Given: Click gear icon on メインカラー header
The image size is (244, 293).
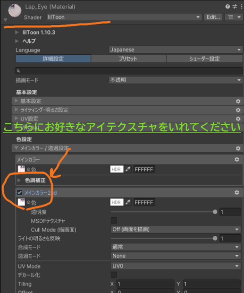Looking at the screenshot, I should click(237, 159).
